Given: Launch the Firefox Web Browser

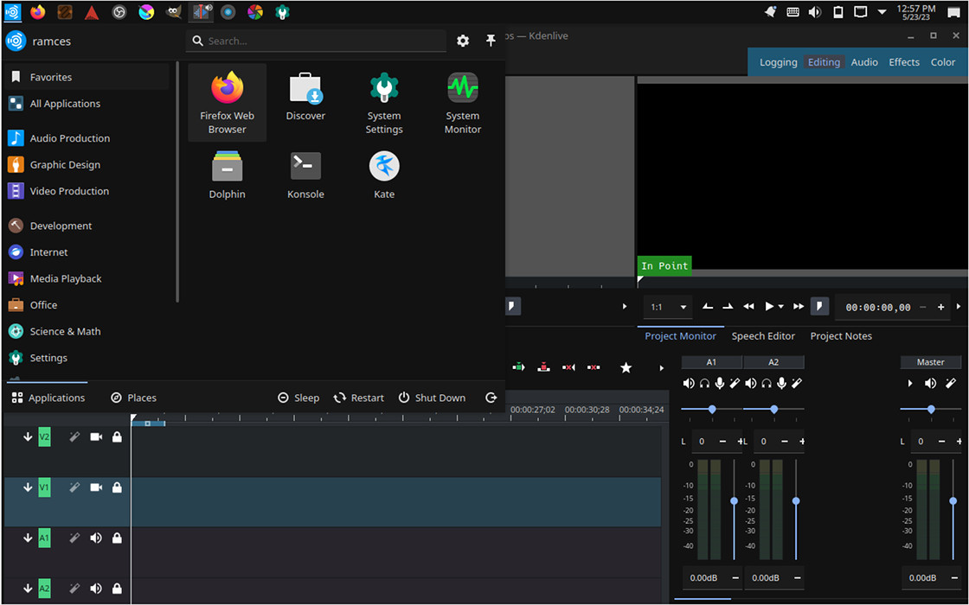Looking at the screenshot, I should [227, 102].
